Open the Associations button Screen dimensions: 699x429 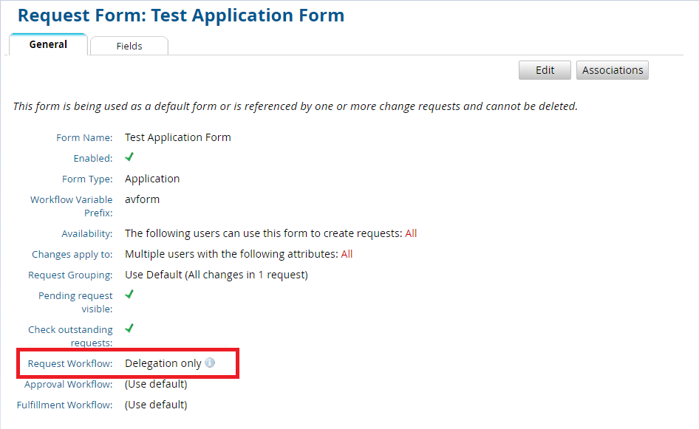coord(612,70)
